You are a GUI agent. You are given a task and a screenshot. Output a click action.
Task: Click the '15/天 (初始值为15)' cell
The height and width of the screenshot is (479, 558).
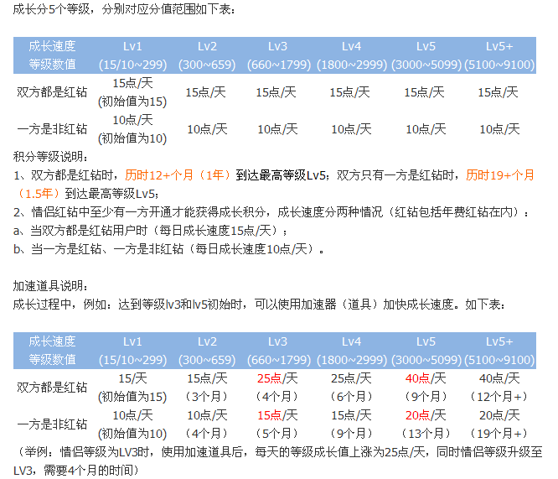[x=132, y=388]
